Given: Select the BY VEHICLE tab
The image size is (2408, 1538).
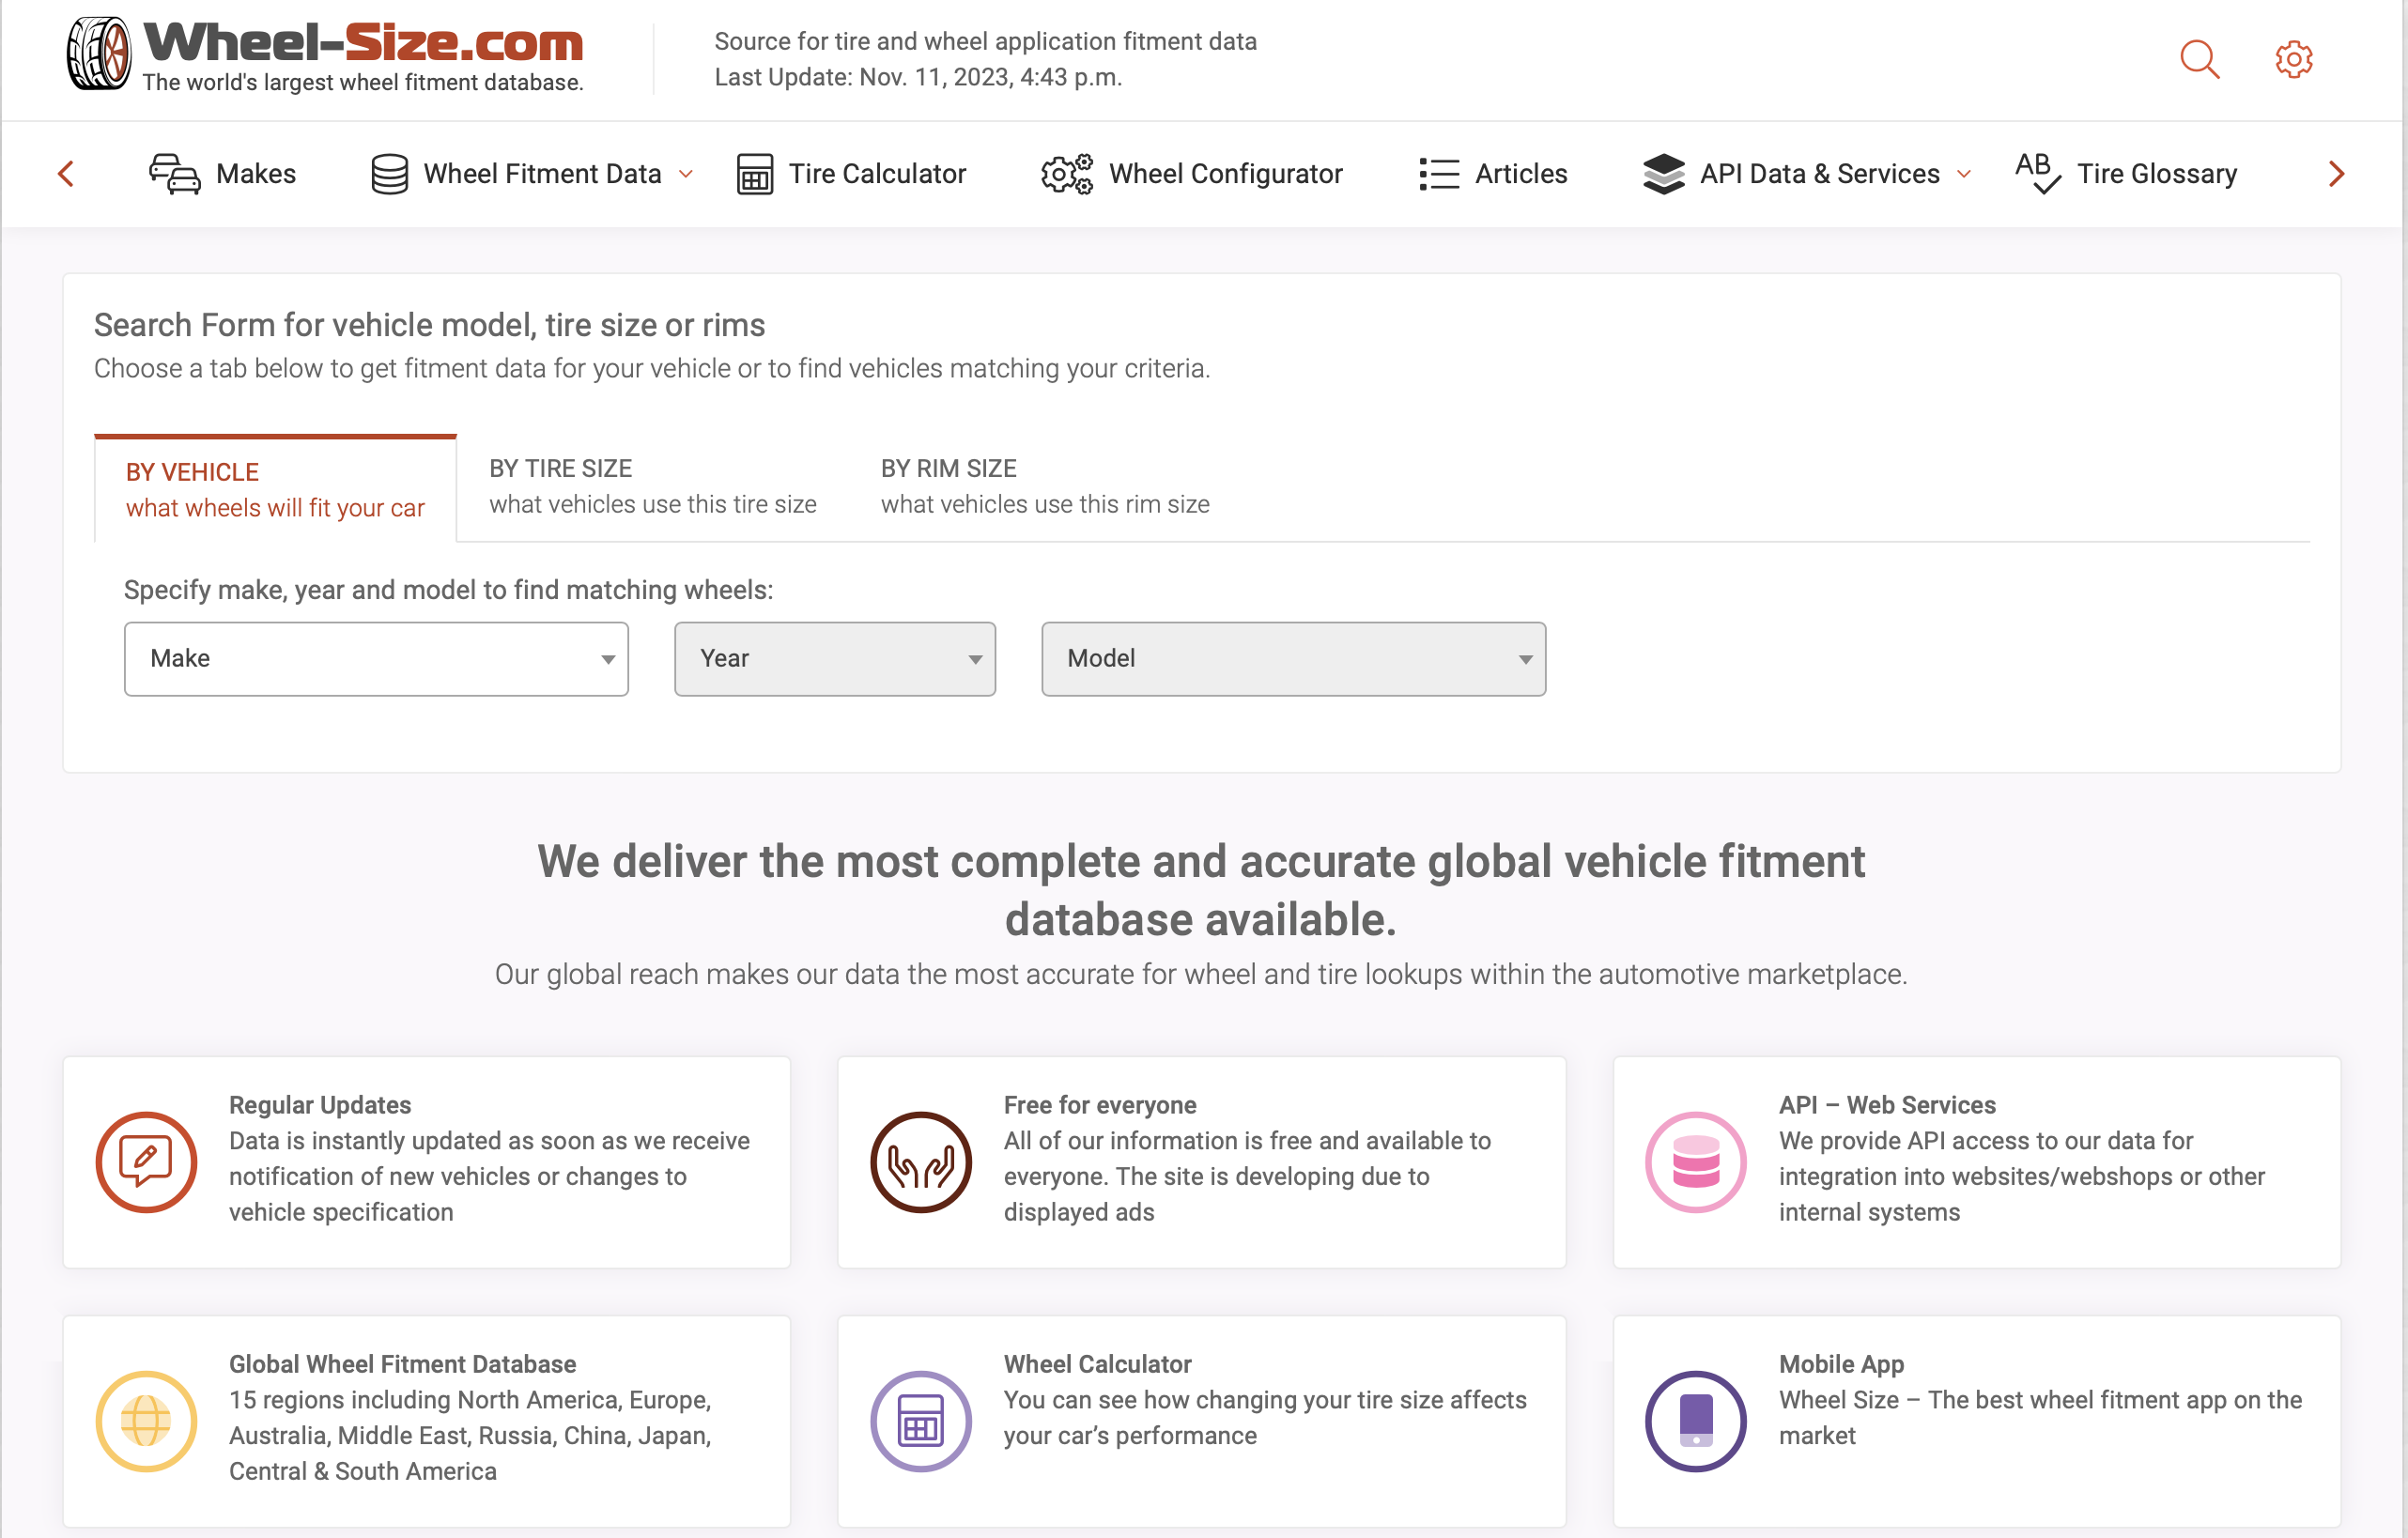Looking at the screenshot, I should coord(275,489).
